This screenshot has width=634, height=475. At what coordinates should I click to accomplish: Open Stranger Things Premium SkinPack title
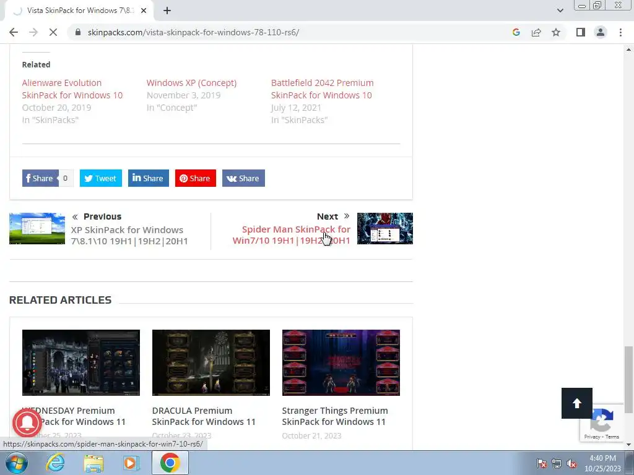tap(335, 416)
